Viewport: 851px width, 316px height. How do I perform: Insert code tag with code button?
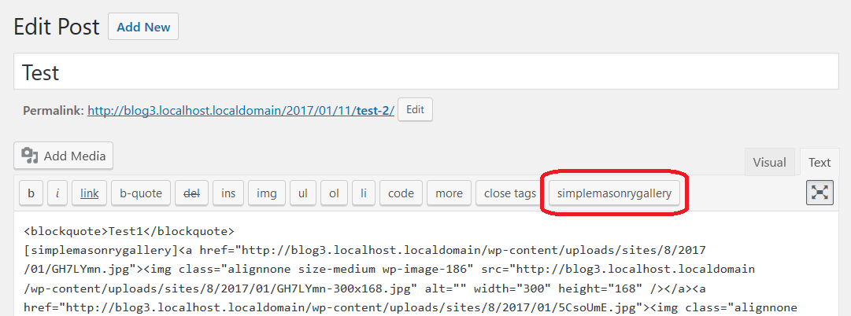pos(401,193)
